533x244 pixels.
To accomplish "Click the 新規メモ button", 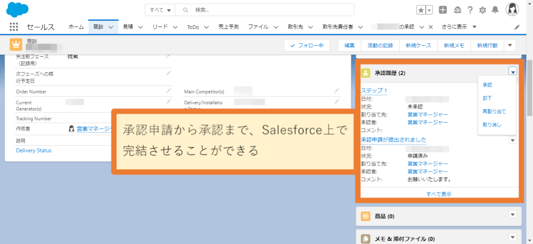I will 454,45.
